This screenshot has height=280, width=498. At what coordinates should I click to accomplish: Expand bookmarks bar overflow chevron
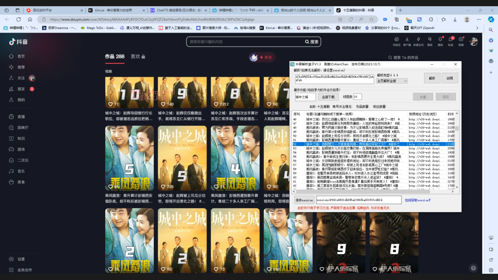pos(477,28)
